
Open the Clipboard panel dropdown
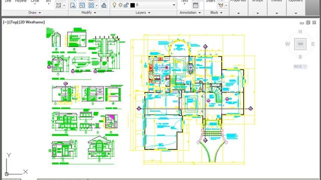296,13
